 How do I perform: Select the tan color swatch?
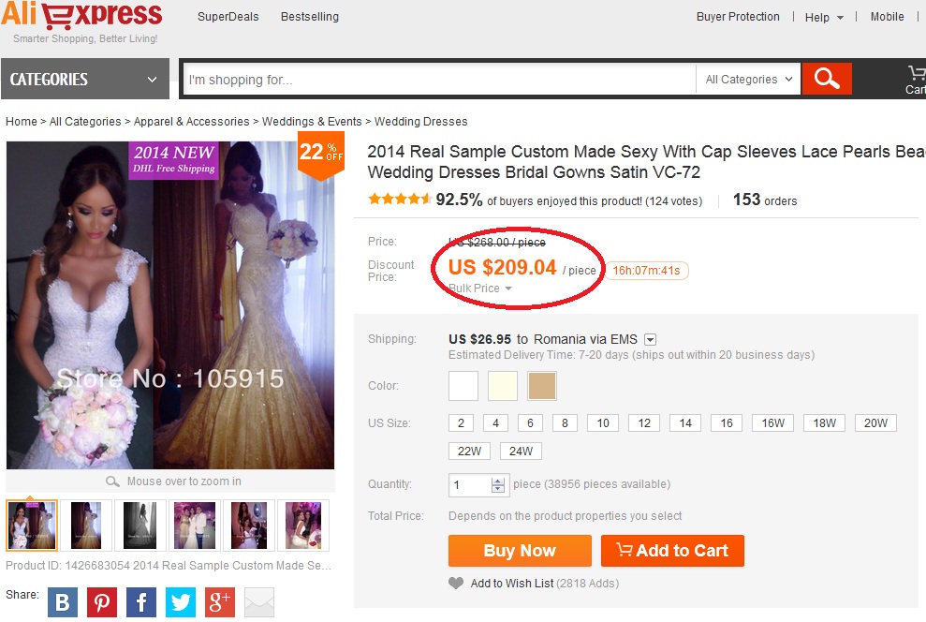pos(542,386)
